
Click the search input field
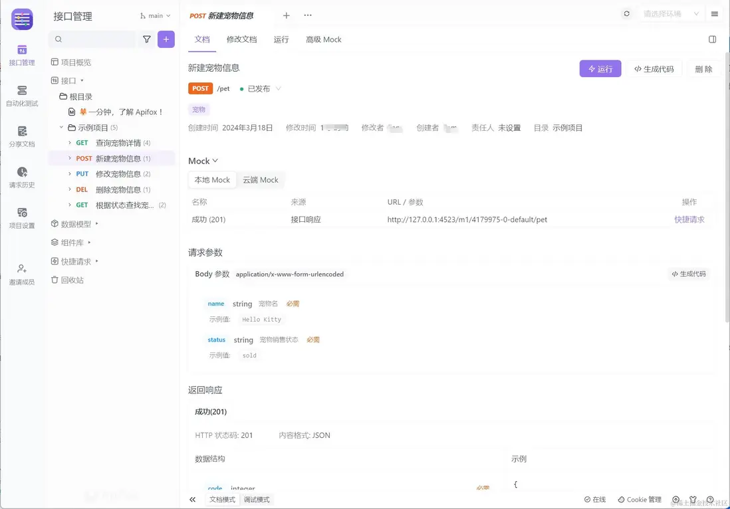93,39
